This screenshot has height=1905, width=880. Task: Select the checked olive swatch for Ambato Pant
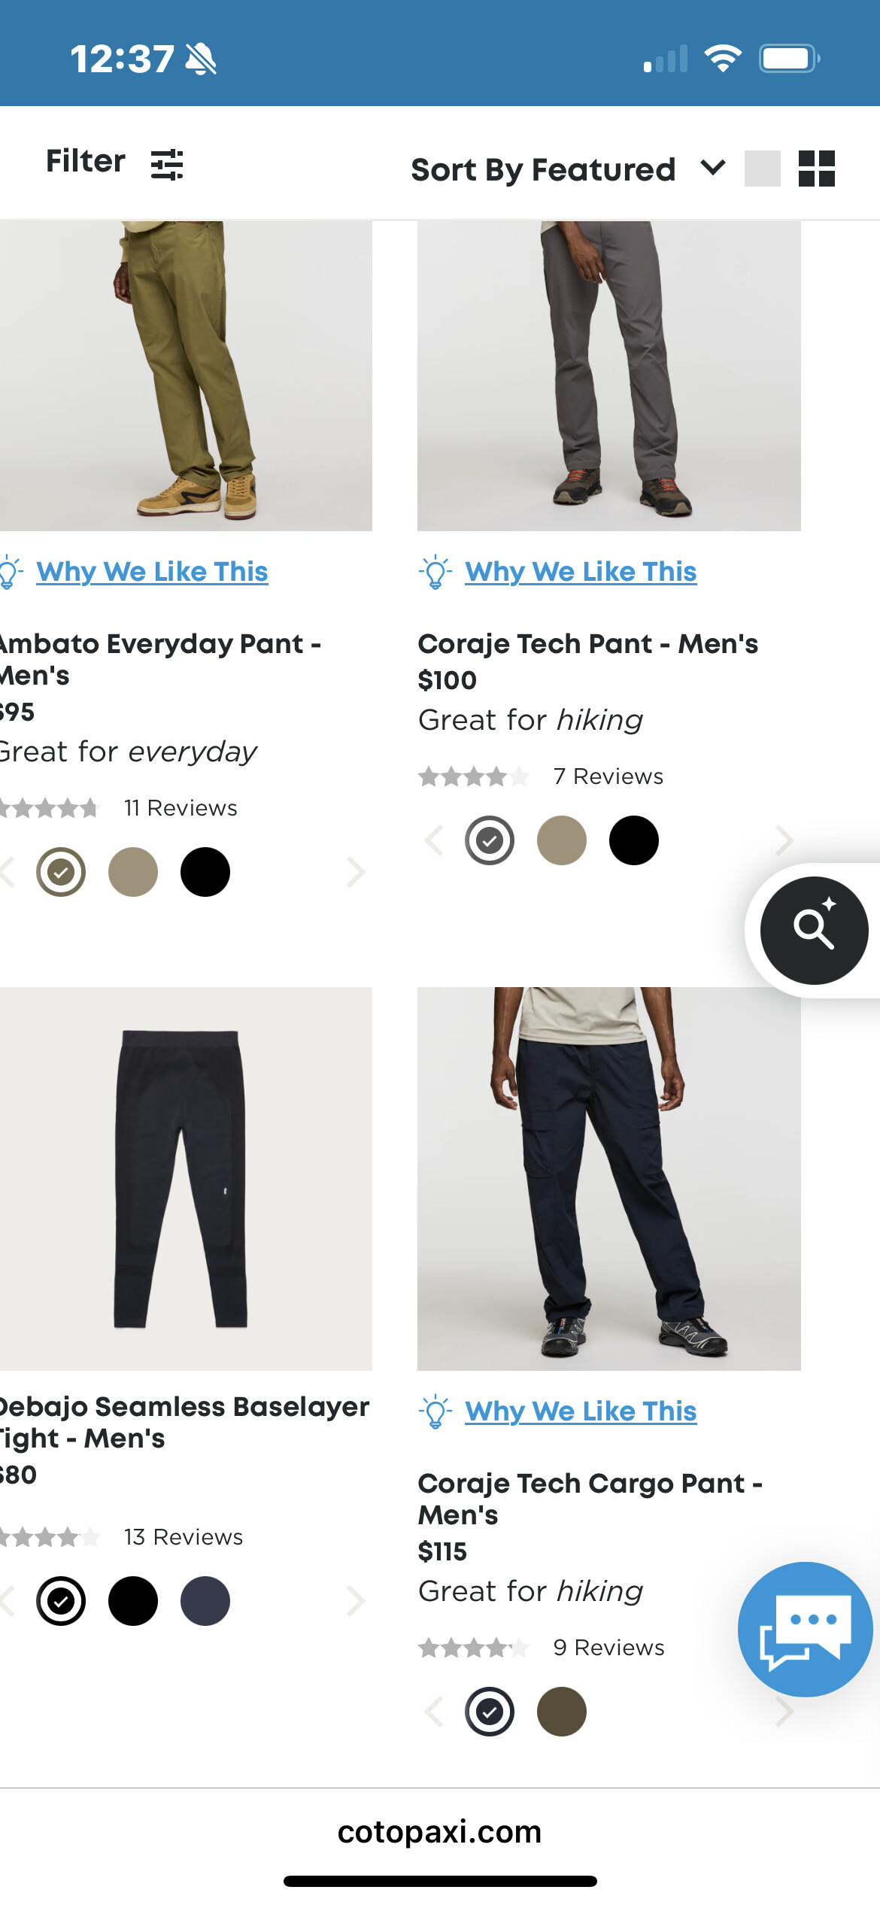(x=61, y=872)
